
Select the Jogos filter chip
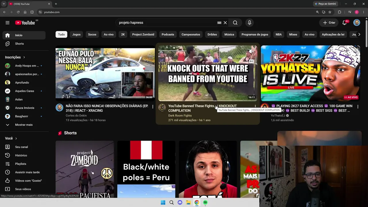[x=76, y=34]
